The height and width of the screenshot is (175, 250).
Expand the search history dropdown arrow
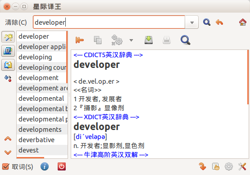point(192,22)
